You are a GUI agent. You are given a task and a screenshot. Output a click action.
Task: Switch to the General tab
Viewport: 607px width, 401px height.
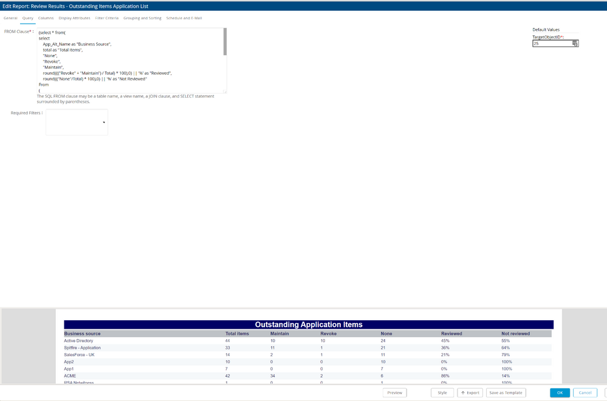10,18
